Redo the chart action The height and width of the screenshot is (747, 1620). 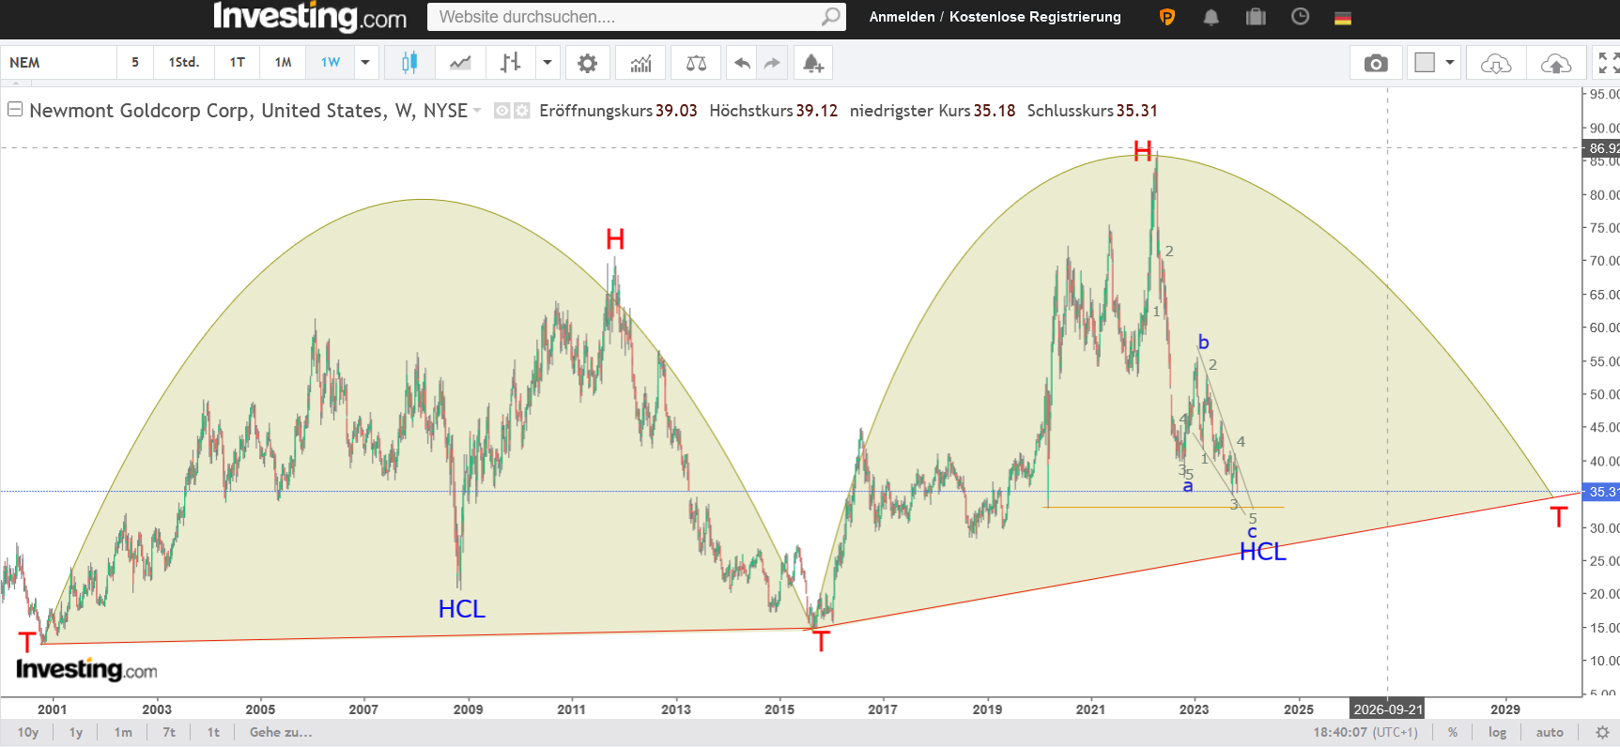click(x=772, y=63)
